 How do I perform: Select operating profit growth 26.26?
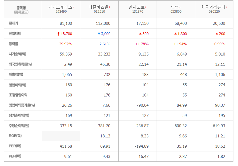click(x=67, y=105)
